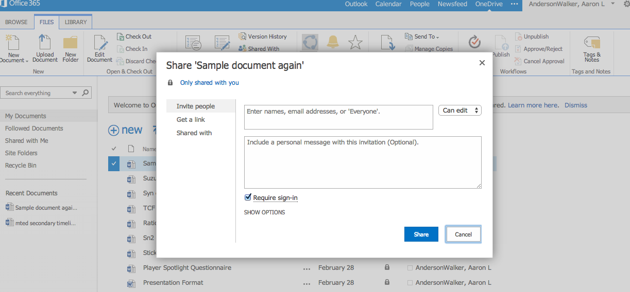The image size is (630, 292).
Task: Expand the search scope dropdown arrow
Action: (x=75, y=93)
